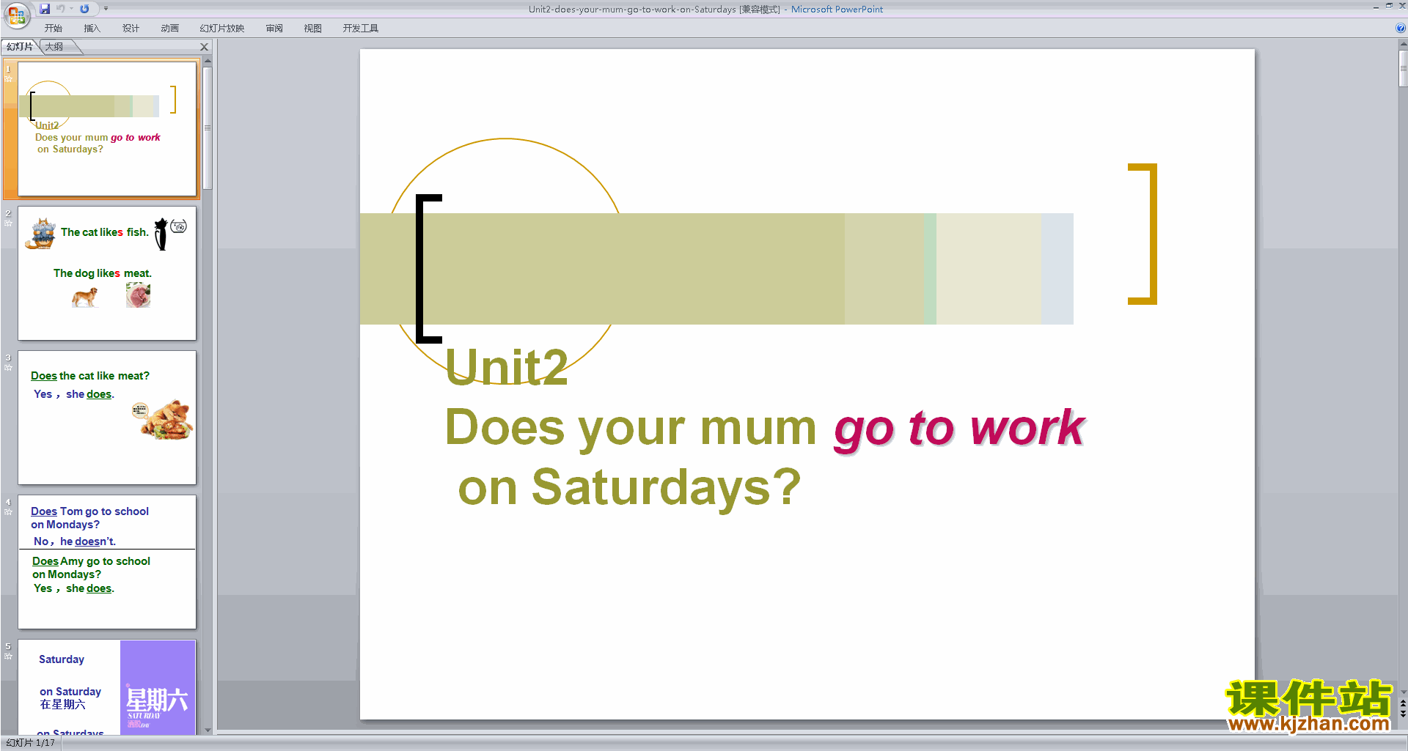Click the Undo arrow icon
The height and width of the screenshot is (751, 1408).
(60, 9)
